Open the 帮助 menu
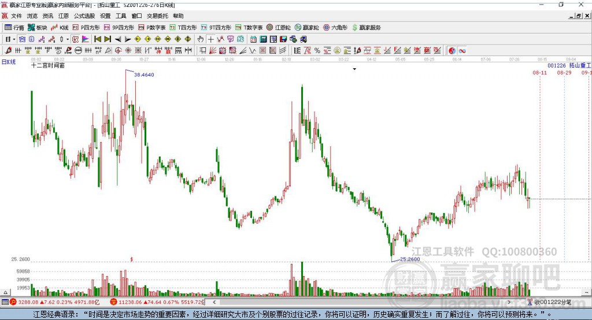 tap(178, 16)
